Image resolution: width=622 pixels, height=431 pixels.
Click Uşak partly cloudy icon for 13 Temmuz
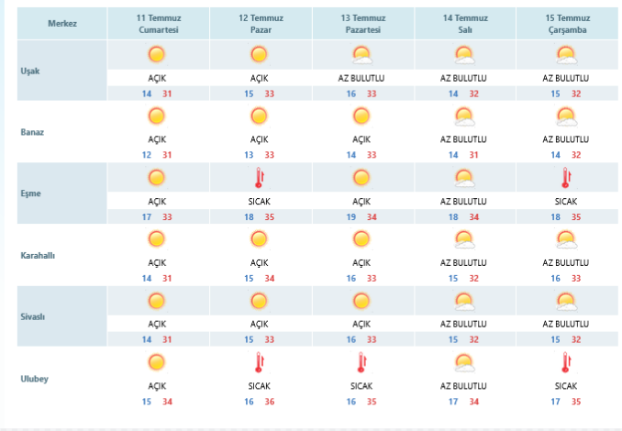click(x=362, y=56)
